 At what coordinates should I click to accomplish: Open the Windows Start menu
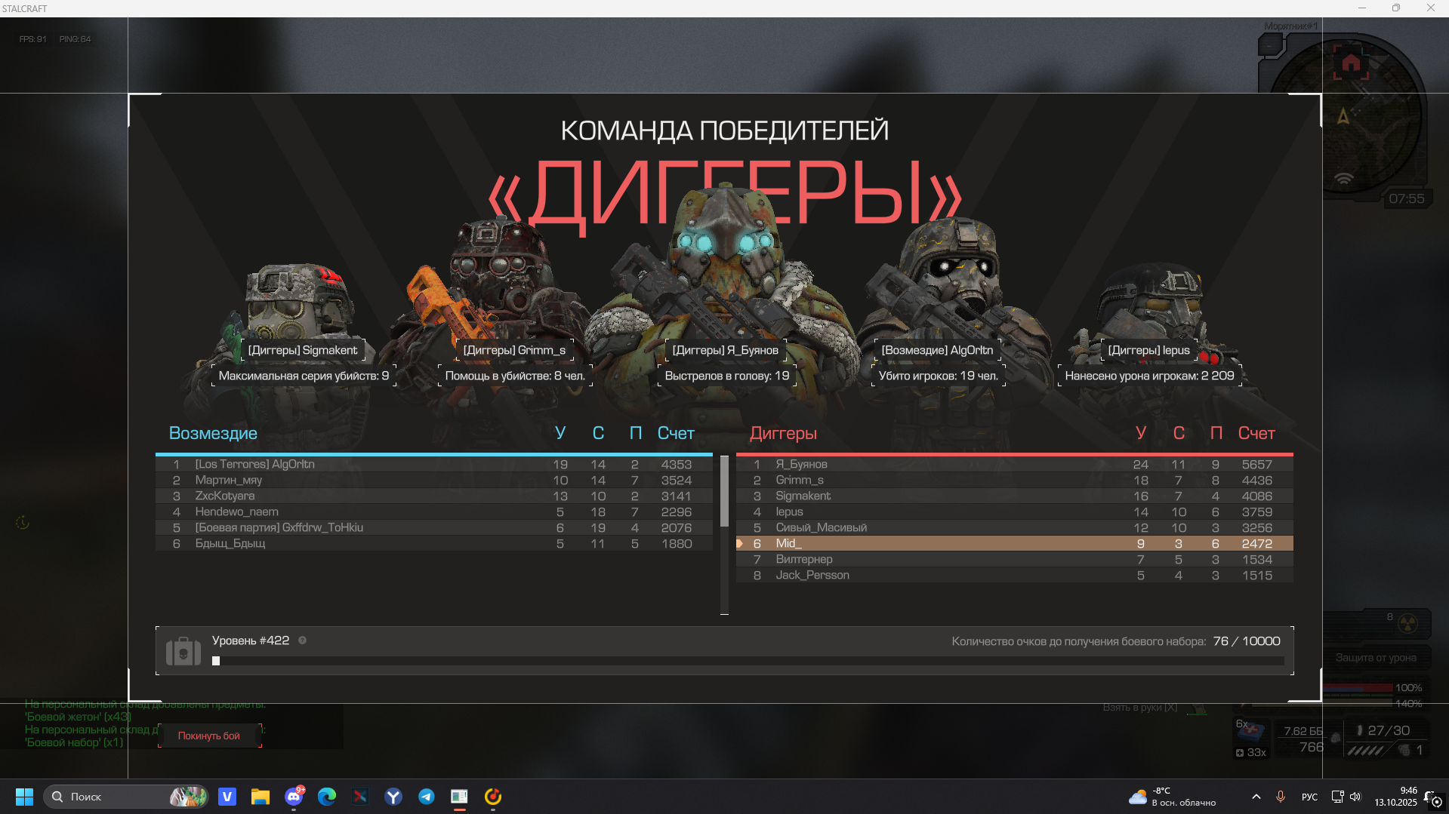pyautogui.click(x=24, y=797)
